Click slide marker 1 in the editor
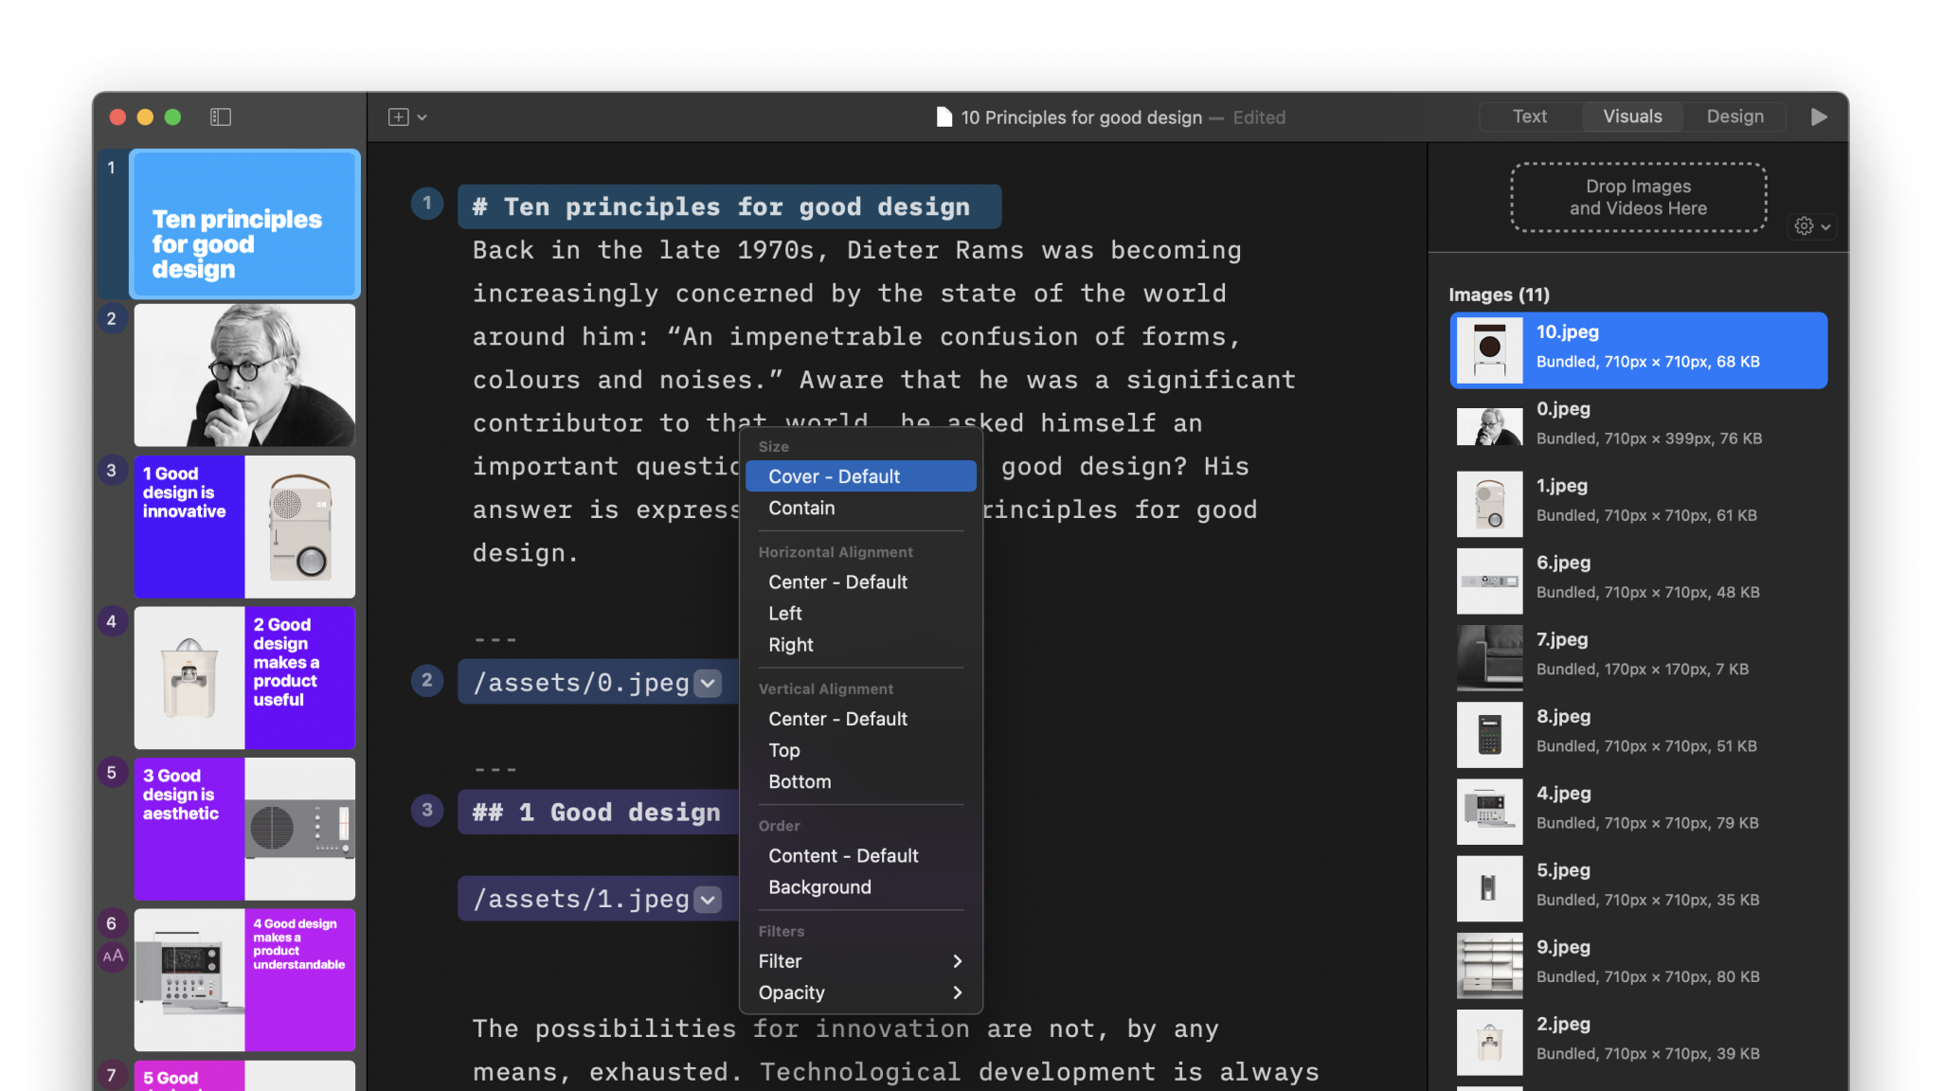 coord(427,204)
